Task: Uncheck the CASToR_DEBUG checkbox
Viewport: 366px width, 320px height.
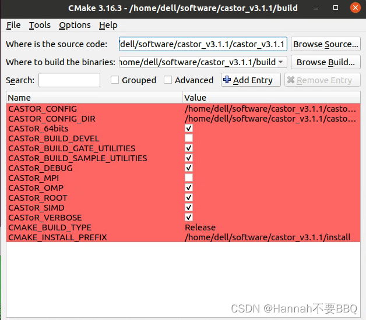Action: [189, 168]
